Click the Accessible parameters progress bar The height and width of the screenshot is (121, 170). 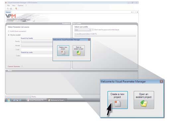click(105, 36)
